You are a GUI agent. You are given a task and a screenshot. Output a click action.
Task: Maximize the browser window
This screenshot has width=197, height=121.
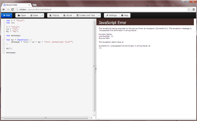pyautogui.click(x=187, y=2)
